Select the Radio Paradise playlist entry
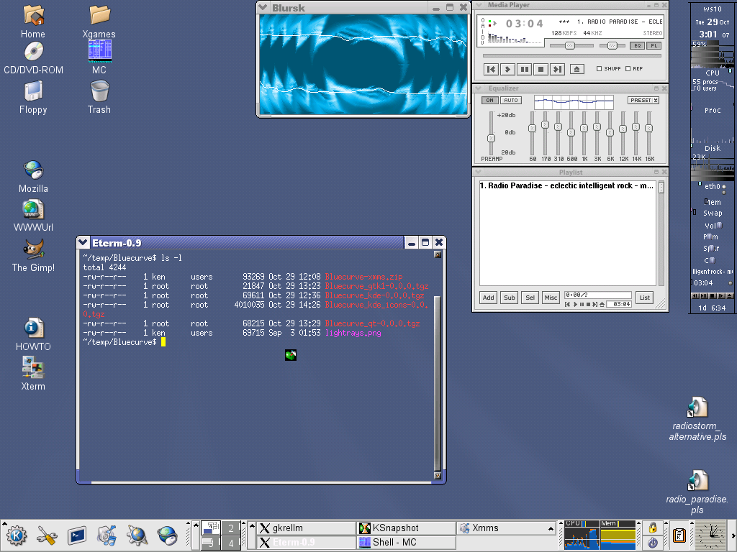The height and width of the screenshot is (552, 737). pyautogui.click(x=566, y=186)
